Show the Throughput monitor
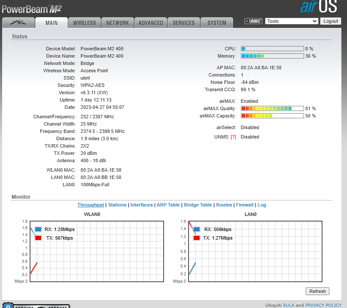Screen dimensions: 347x308 (x=91, y=205)
